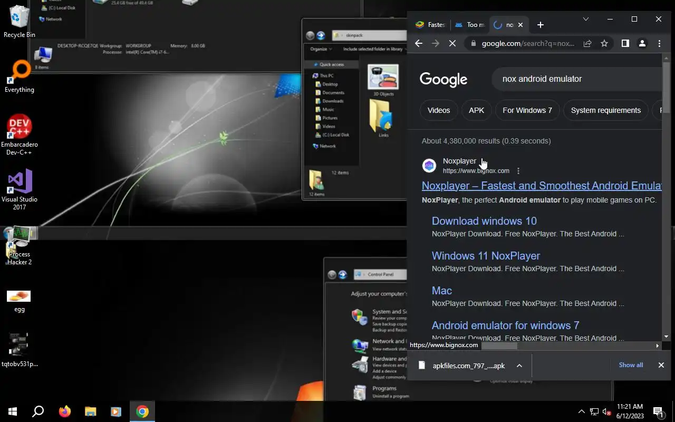Go back using Chrome's back arrow
The width and height of the screenshot is (675, 422).
pyautogui.click(x=419, y=44)
